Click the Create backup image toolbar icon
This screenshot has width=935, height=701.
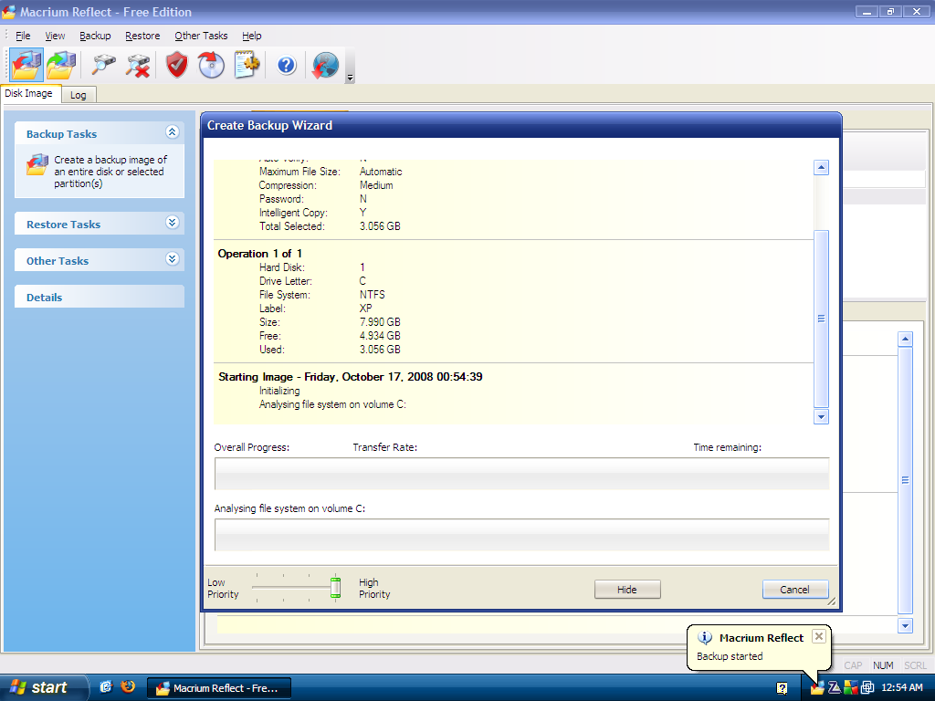(x=26, y=65)
